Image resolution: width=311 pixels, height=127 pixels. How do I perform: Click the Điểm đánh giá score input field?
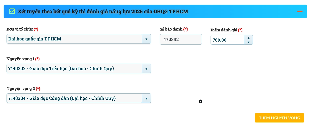click(x=227, y=40)
